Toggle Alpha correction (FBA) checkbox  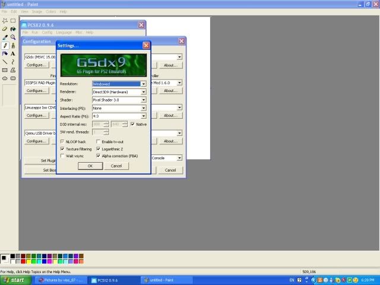[x=98, y=156]
